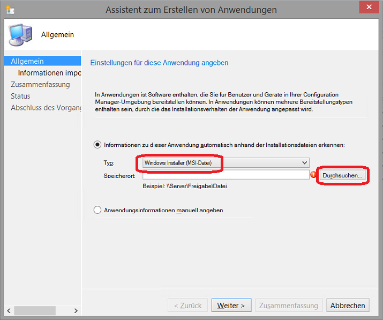Click the Durchsuchen... button
The width and height of the screenshot is (383, 320).
(x=342, y=175)
